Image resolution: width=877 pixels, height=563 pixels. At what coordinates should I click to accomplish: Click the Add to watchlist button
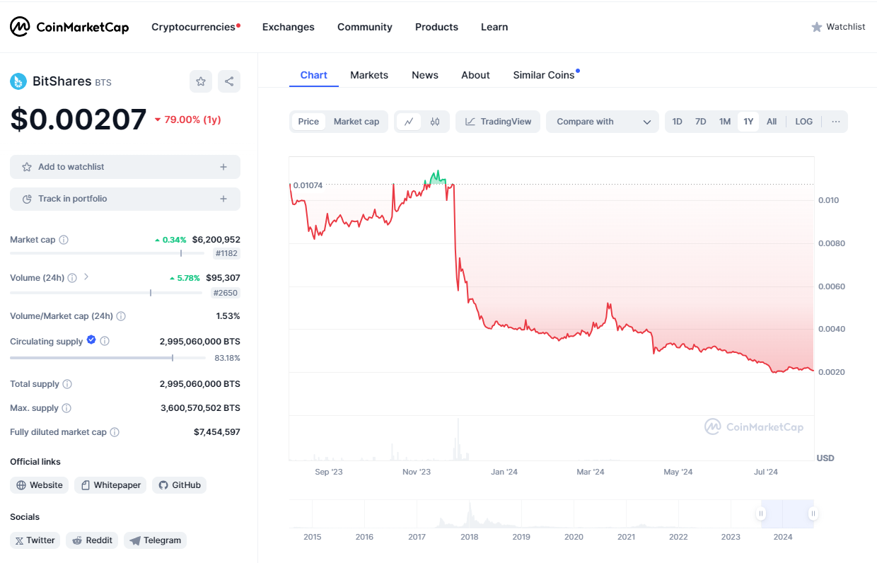125,167
